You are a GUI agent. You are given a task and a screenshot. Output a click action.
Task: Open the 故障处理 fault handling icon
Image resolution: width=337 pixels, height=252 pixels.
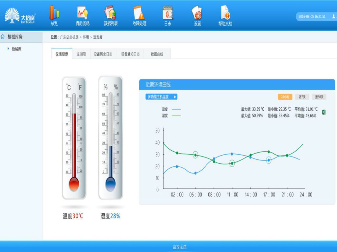pyautogui.click(x=139, y=16)
